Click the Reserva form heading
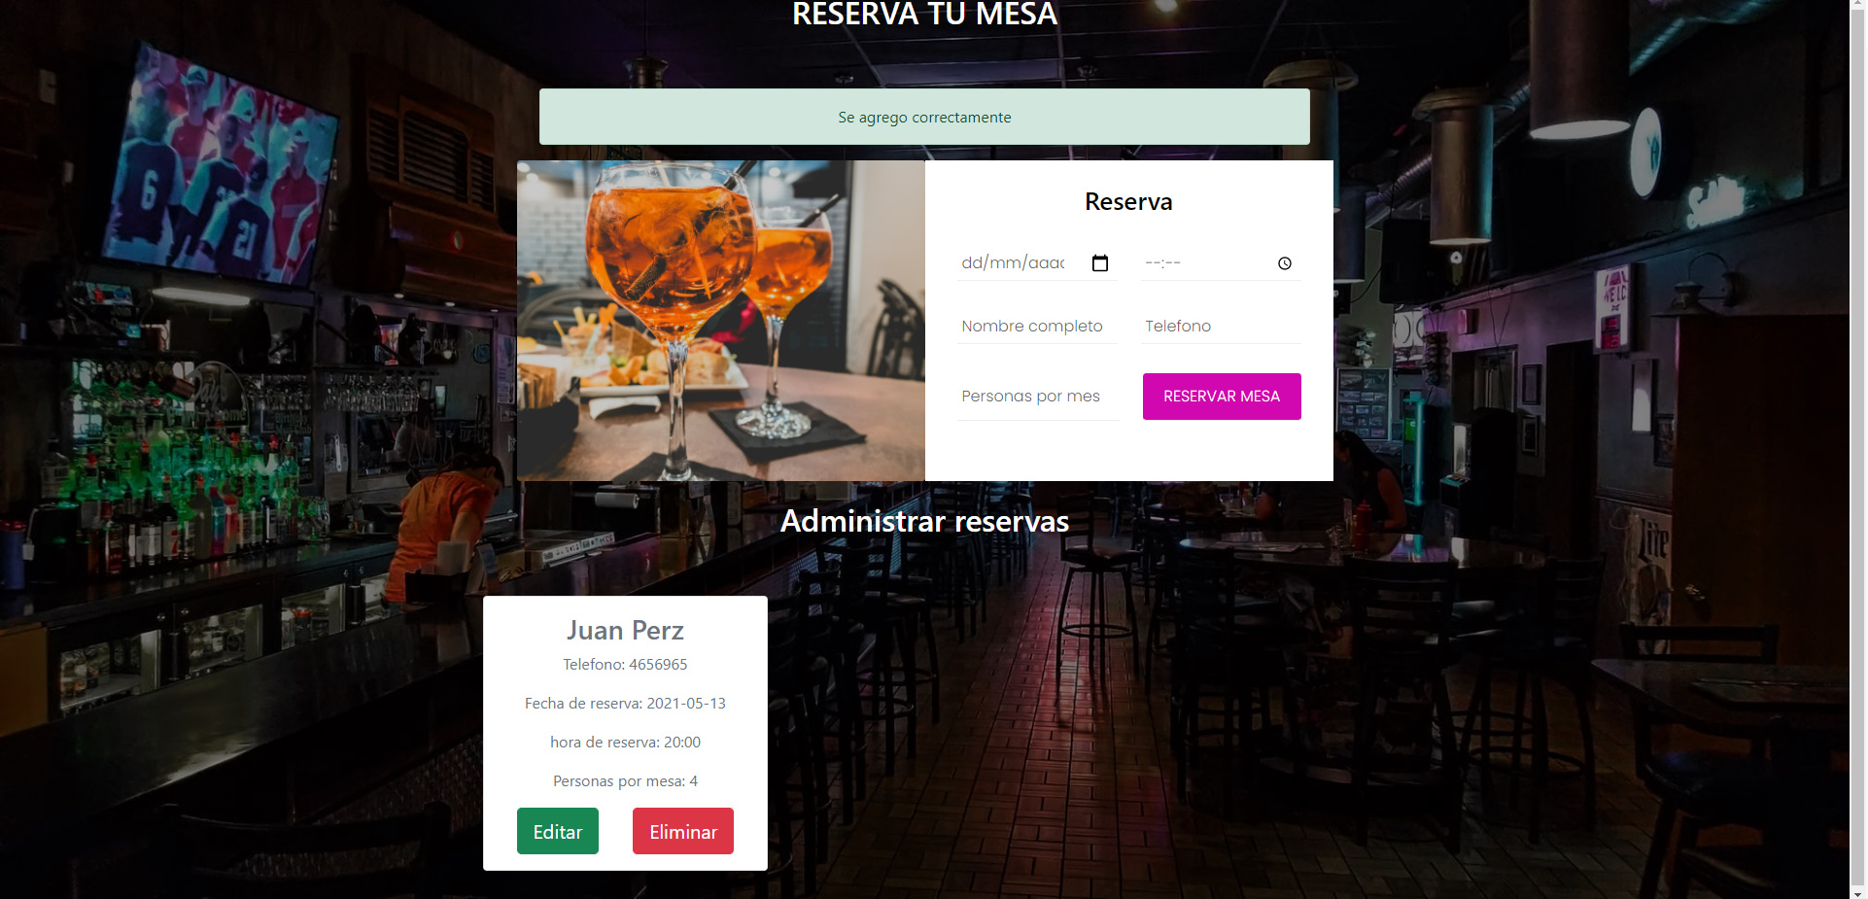1868x899 pixels. [1128, 202]
